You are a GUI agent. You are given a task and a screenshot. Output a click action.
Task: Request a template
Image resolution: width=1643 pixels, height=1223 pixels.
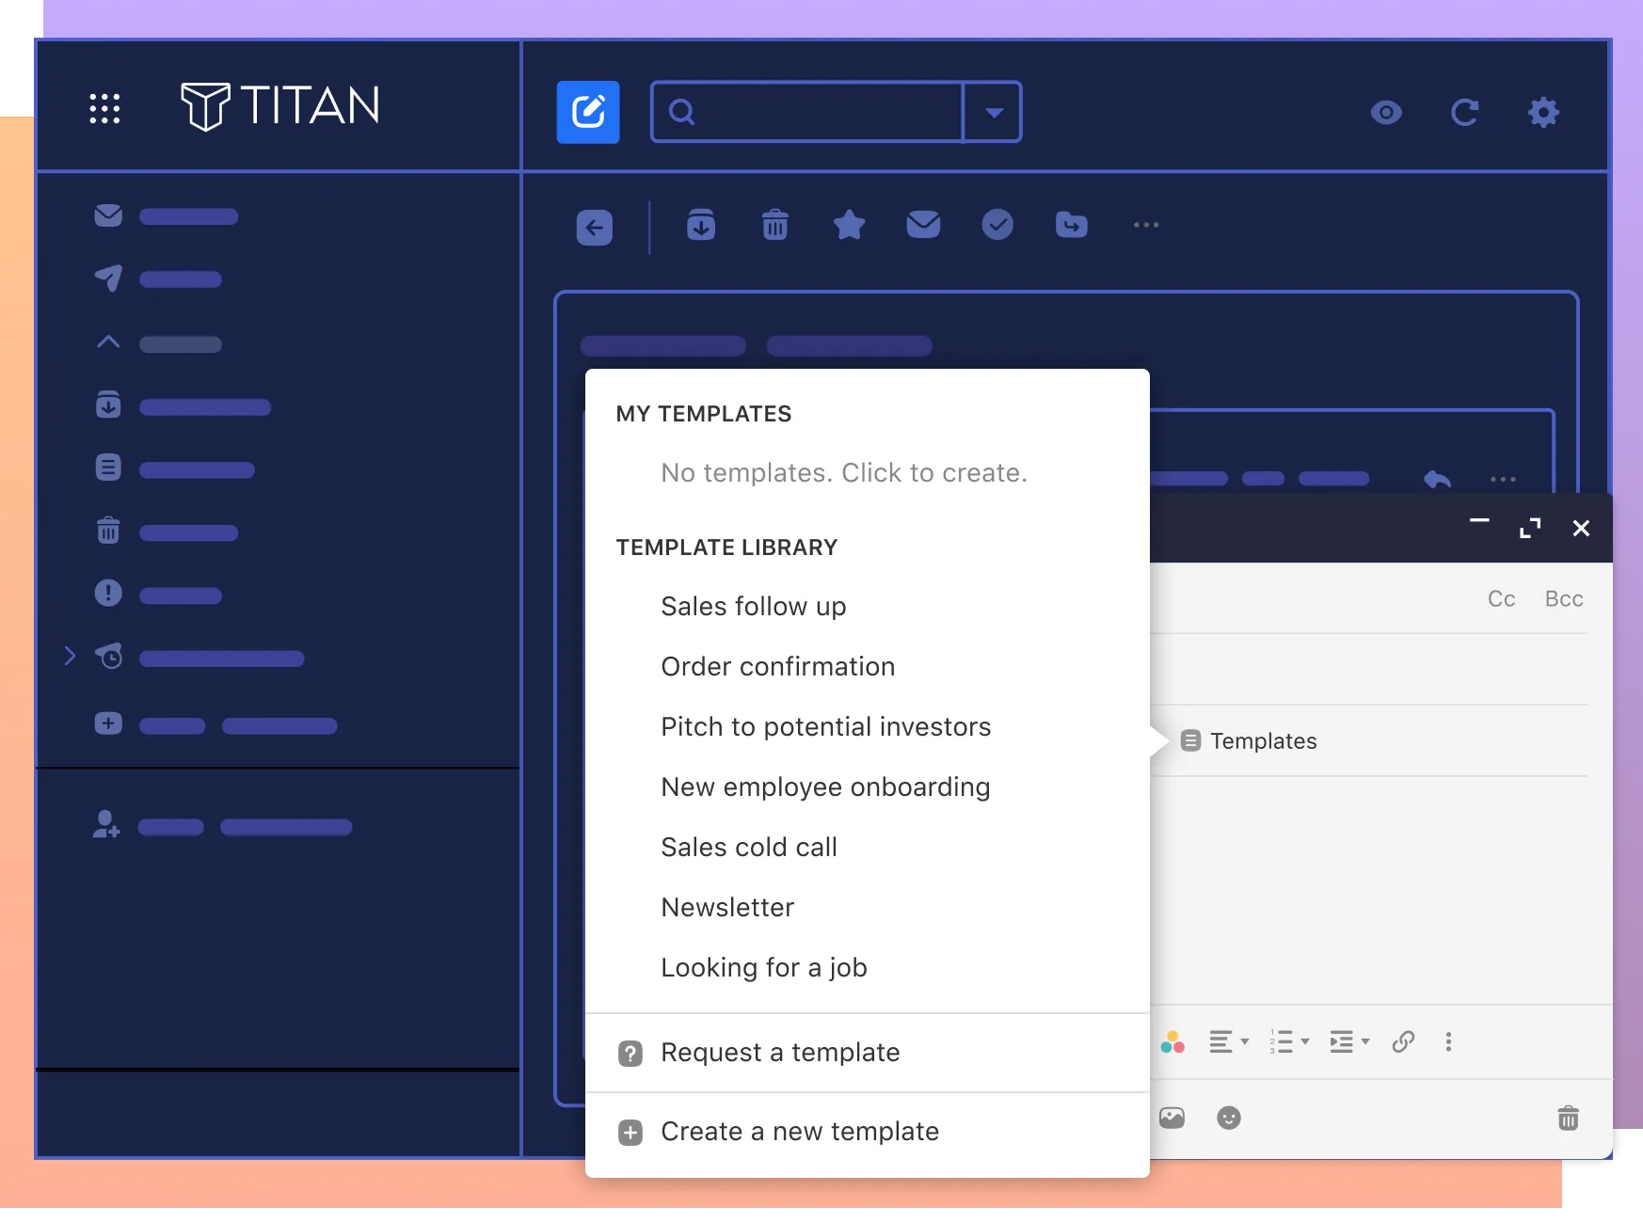click(780, 1053)
